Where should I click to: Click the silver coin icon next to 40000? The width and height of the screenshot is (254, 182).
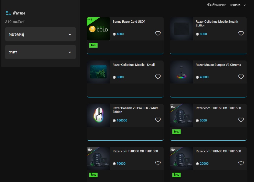tap(197, 77)
